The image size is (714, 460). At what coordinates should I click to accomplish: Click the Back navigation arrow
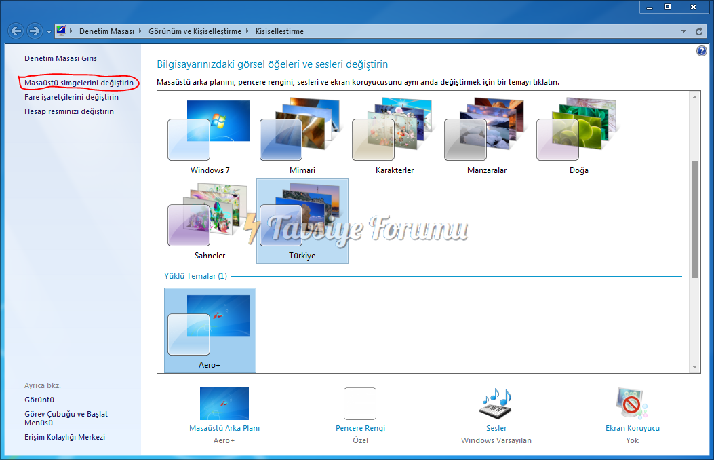pos(16,31)
